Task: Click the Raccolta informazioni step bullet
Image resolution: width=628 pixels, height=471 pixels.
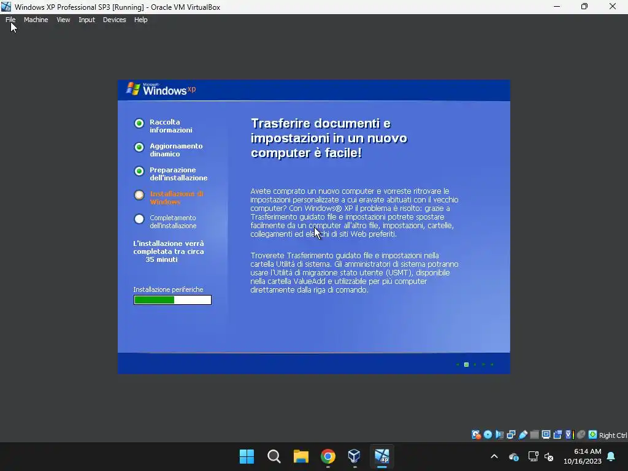Action: point(139,123)
